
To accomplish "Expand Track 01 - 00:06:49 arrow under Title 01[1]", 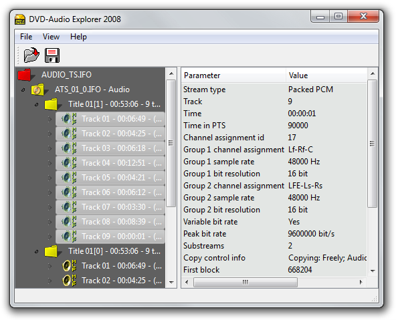I will click(x=50, y=119).
